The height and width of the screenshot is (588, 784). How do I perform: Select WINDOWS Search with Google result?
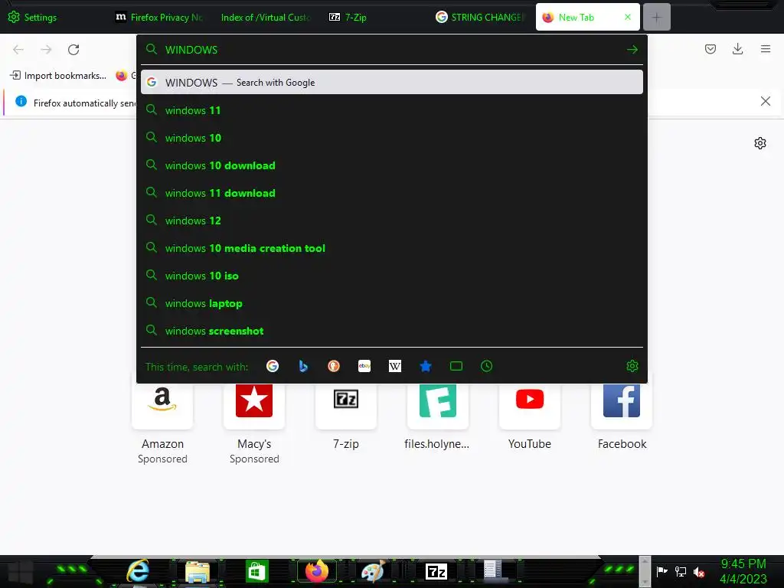pos(392,83)
